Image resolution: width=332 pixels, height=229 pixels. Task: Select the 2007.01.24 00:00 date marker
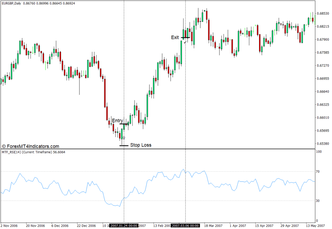click(x=124, y=225)
